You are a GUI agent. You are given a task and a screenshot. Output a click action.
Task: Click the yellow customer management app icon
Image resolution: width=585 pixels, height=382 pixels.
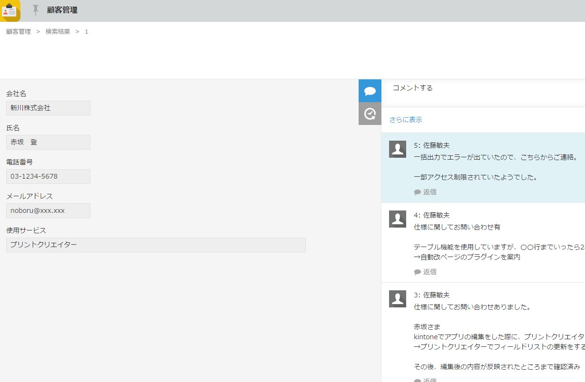pos(10,10)
